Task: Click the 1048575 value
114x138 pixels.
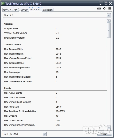Action: point(60,111)
